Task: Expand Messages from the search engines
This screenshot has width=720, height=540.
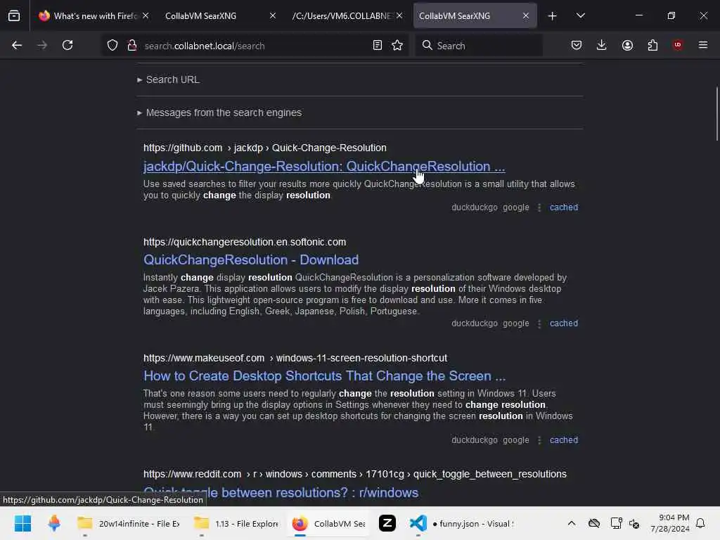Action: click(219, 113)
